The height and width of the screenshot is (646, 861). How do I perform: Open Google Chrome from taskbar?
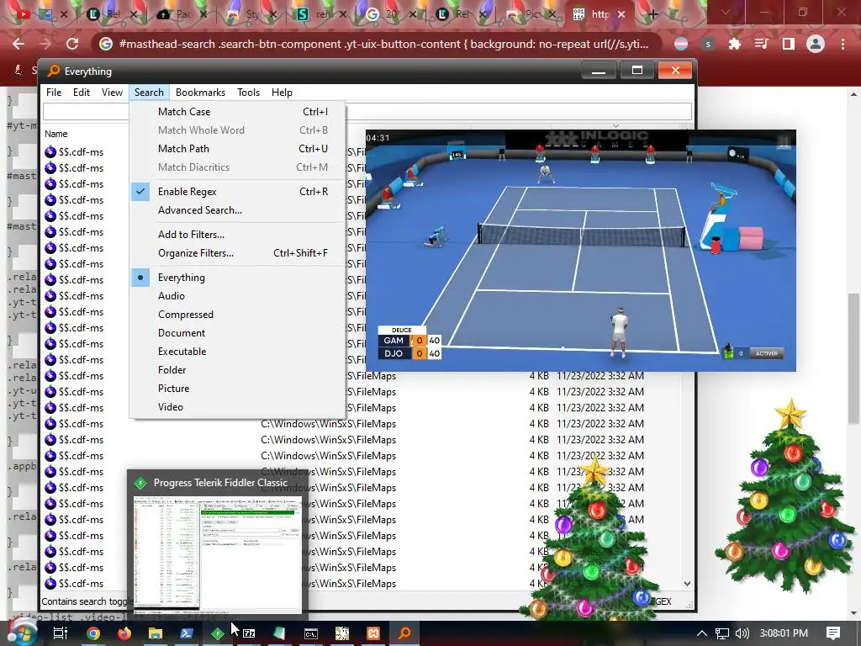93,633
